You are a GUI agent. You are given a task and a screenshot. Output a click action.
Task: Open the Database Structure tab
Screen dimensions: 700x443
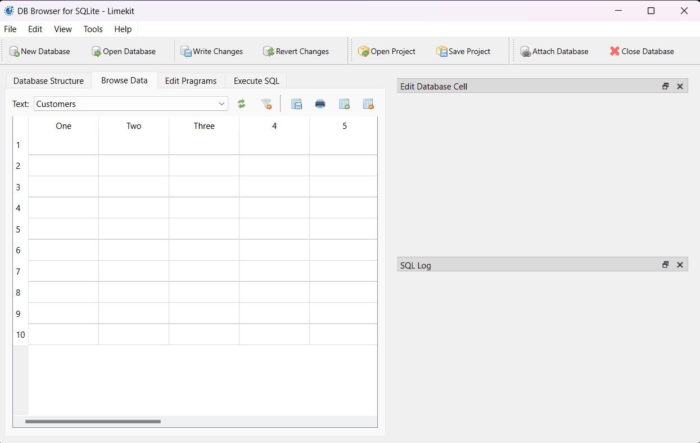point(48,81)
